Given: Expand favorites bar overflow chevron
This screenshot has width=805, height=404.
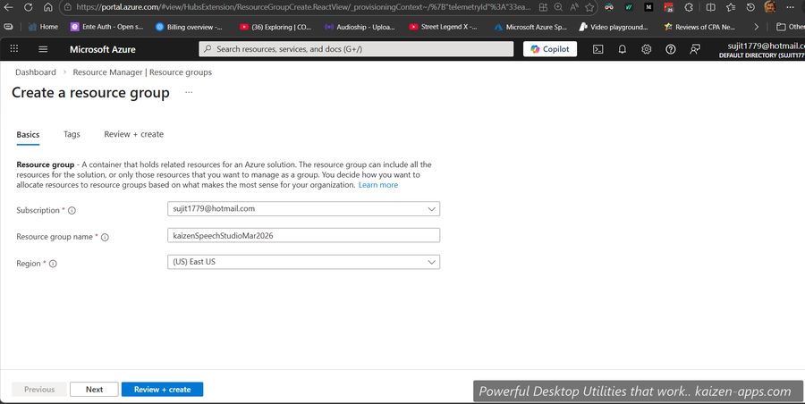Looking at the screenshot, I should (756, 27).
